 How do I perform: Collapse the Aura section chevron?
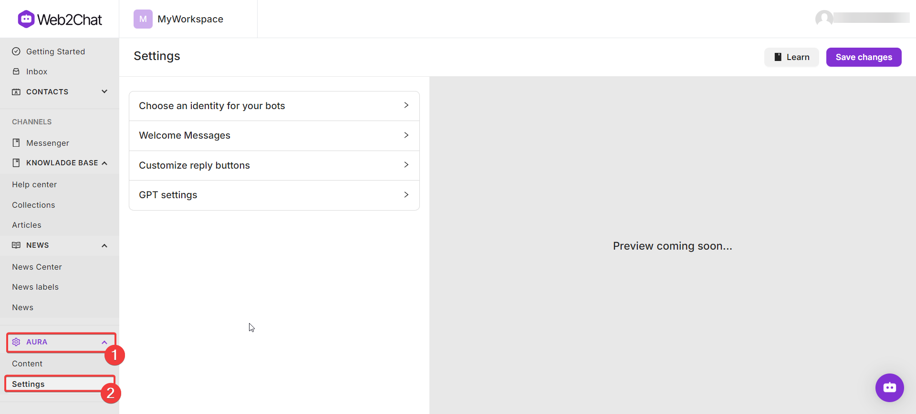pyautogui.click(x=104, y=342)
